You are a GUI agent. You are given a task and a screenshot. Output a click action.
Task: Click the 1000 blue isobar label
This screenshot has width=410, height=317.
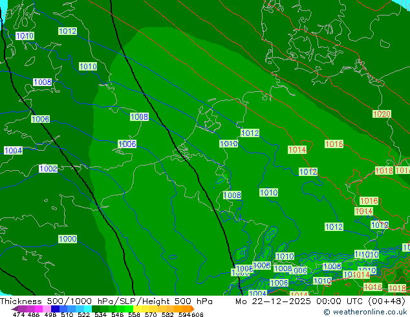tap(67, 239)
